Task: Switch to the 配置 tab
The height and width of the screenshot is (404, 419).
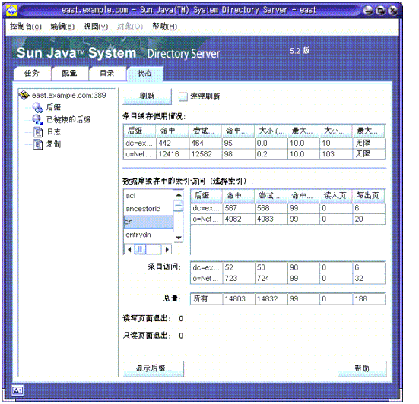Action: [x=70, y=74]
